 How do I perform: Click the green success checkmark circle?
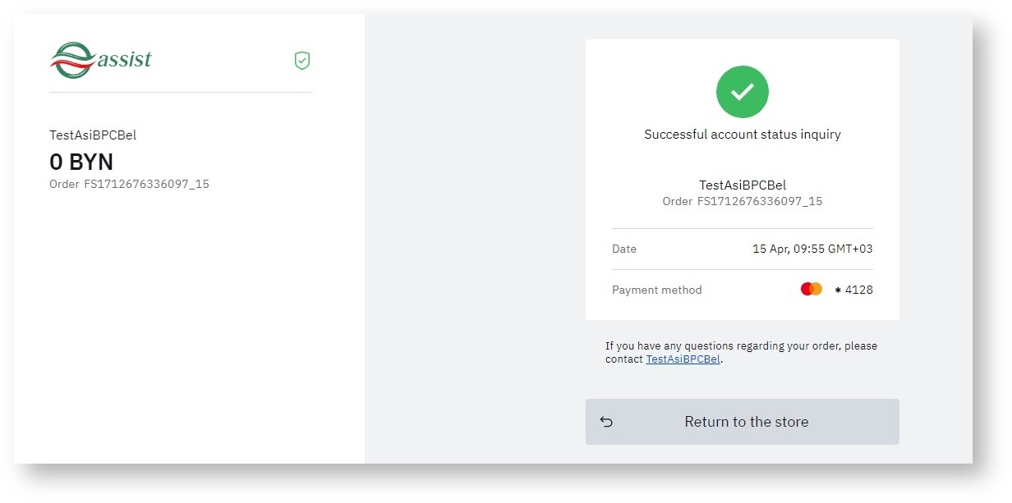coord(742,92)
